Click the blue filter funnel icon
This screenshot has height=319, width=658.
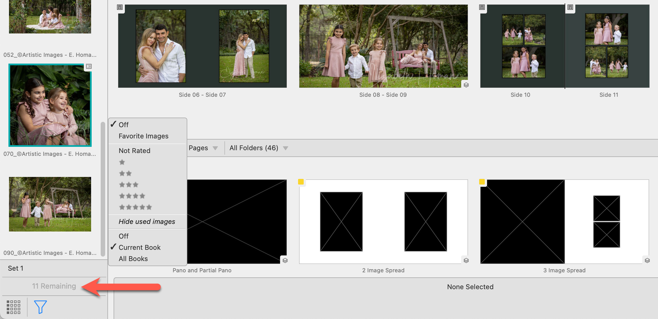pos(40,307)
